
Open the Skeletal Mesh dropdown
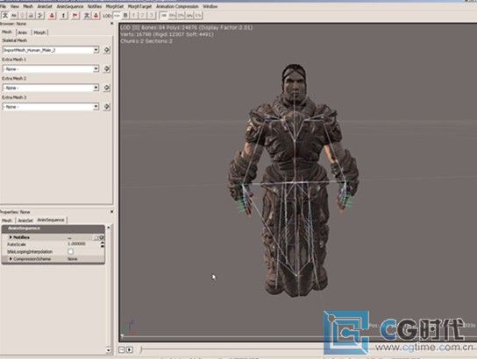(x=51, y=50)
